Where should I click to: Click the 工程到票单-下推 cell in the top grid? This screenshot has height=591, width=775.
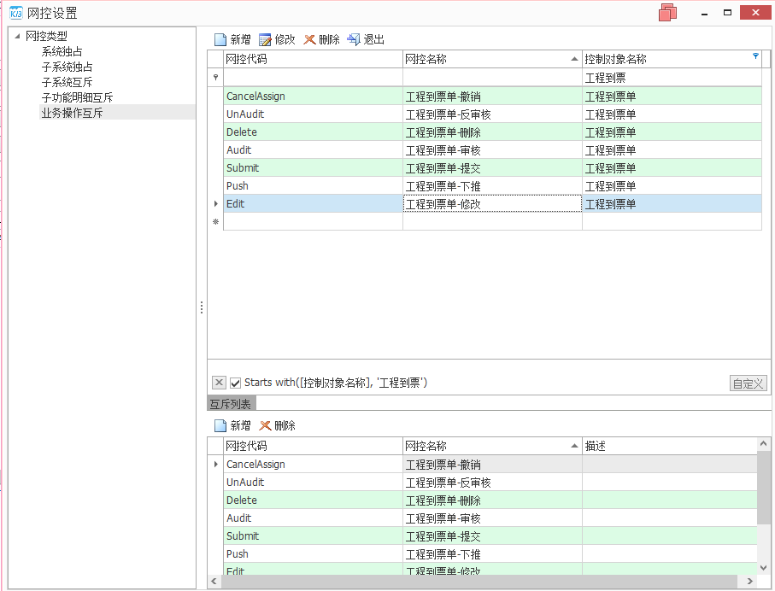pos(492,186)
